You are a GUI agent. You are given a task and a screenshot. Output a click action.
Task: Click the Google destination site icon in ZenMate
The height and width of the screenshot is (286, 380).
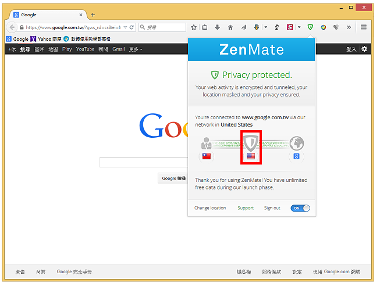tap(296, 156)
